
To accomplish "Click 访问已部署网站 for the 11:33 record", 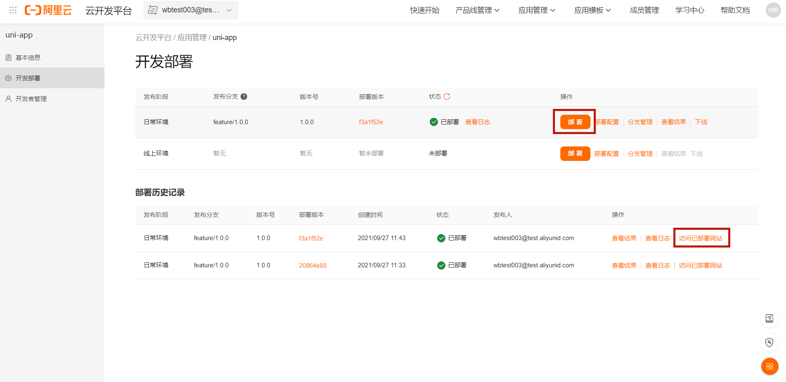I will click(x=701, y=266).
